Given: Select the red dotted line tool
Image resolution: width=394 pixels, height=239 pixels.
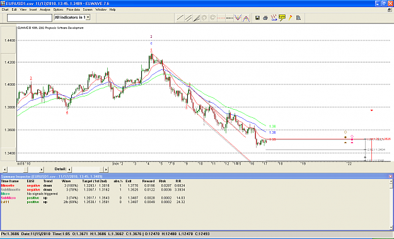Looking at the screenshot, I should coord(221,18).
